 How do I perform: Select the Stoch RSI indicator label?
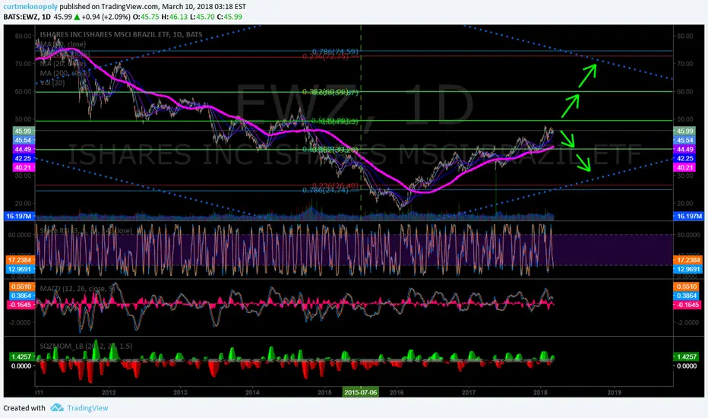(86, 230)
